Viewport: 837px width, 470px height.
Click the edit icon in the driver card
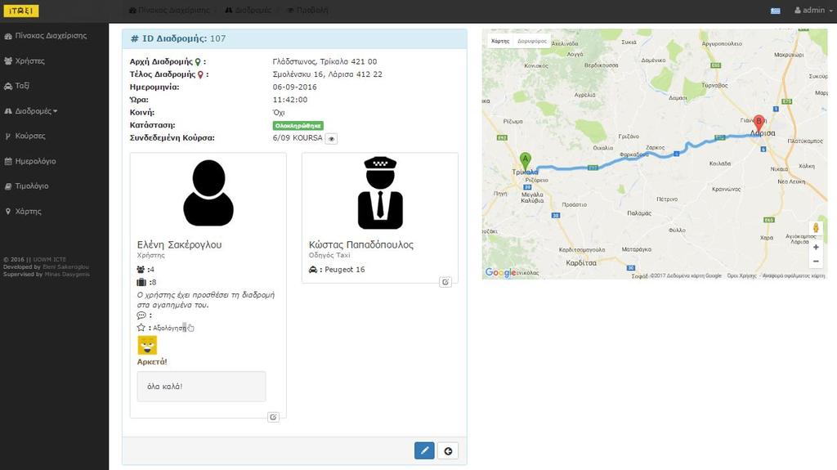coord(445,282)
